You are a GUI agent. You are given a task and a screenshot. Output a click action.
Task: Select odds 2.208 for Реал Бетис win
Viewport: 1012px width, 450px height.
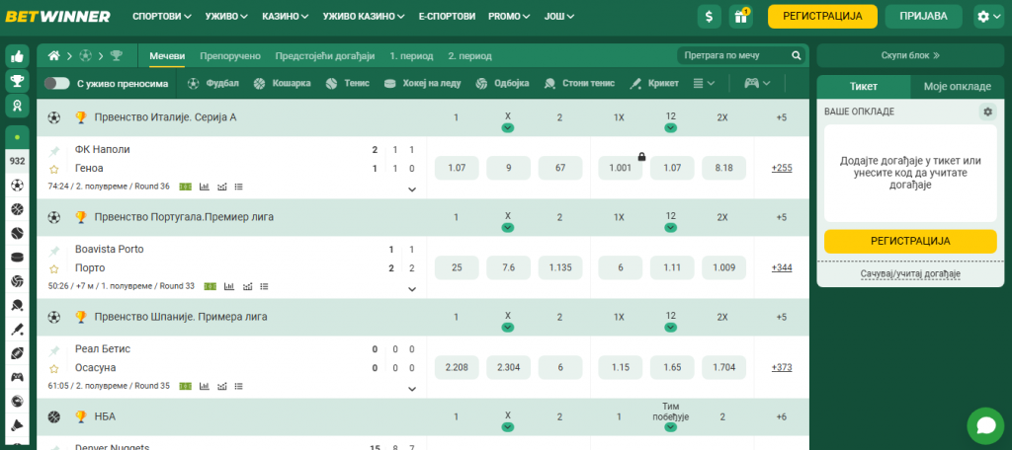coord(457,367)
